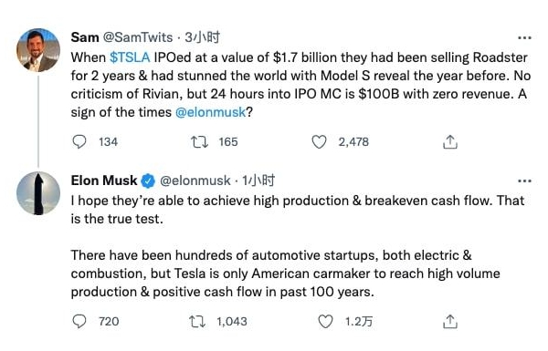Viewport: 548px width, 351px height.
Task: Share Elon Musk's tweet
Action: click(450, 321)
